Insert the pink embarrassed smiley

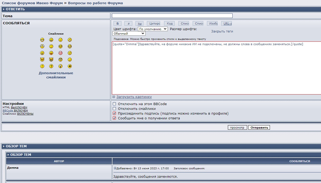pyautogui.click(x=61, y=53)
